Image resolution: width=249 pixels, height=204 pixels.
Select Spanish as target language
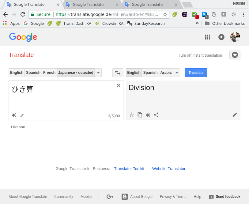pos(150,73)
